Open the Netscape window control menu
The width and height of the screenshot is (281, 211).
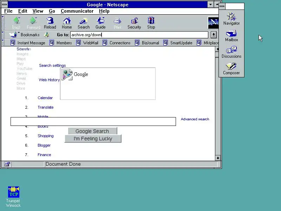point(5,5)
